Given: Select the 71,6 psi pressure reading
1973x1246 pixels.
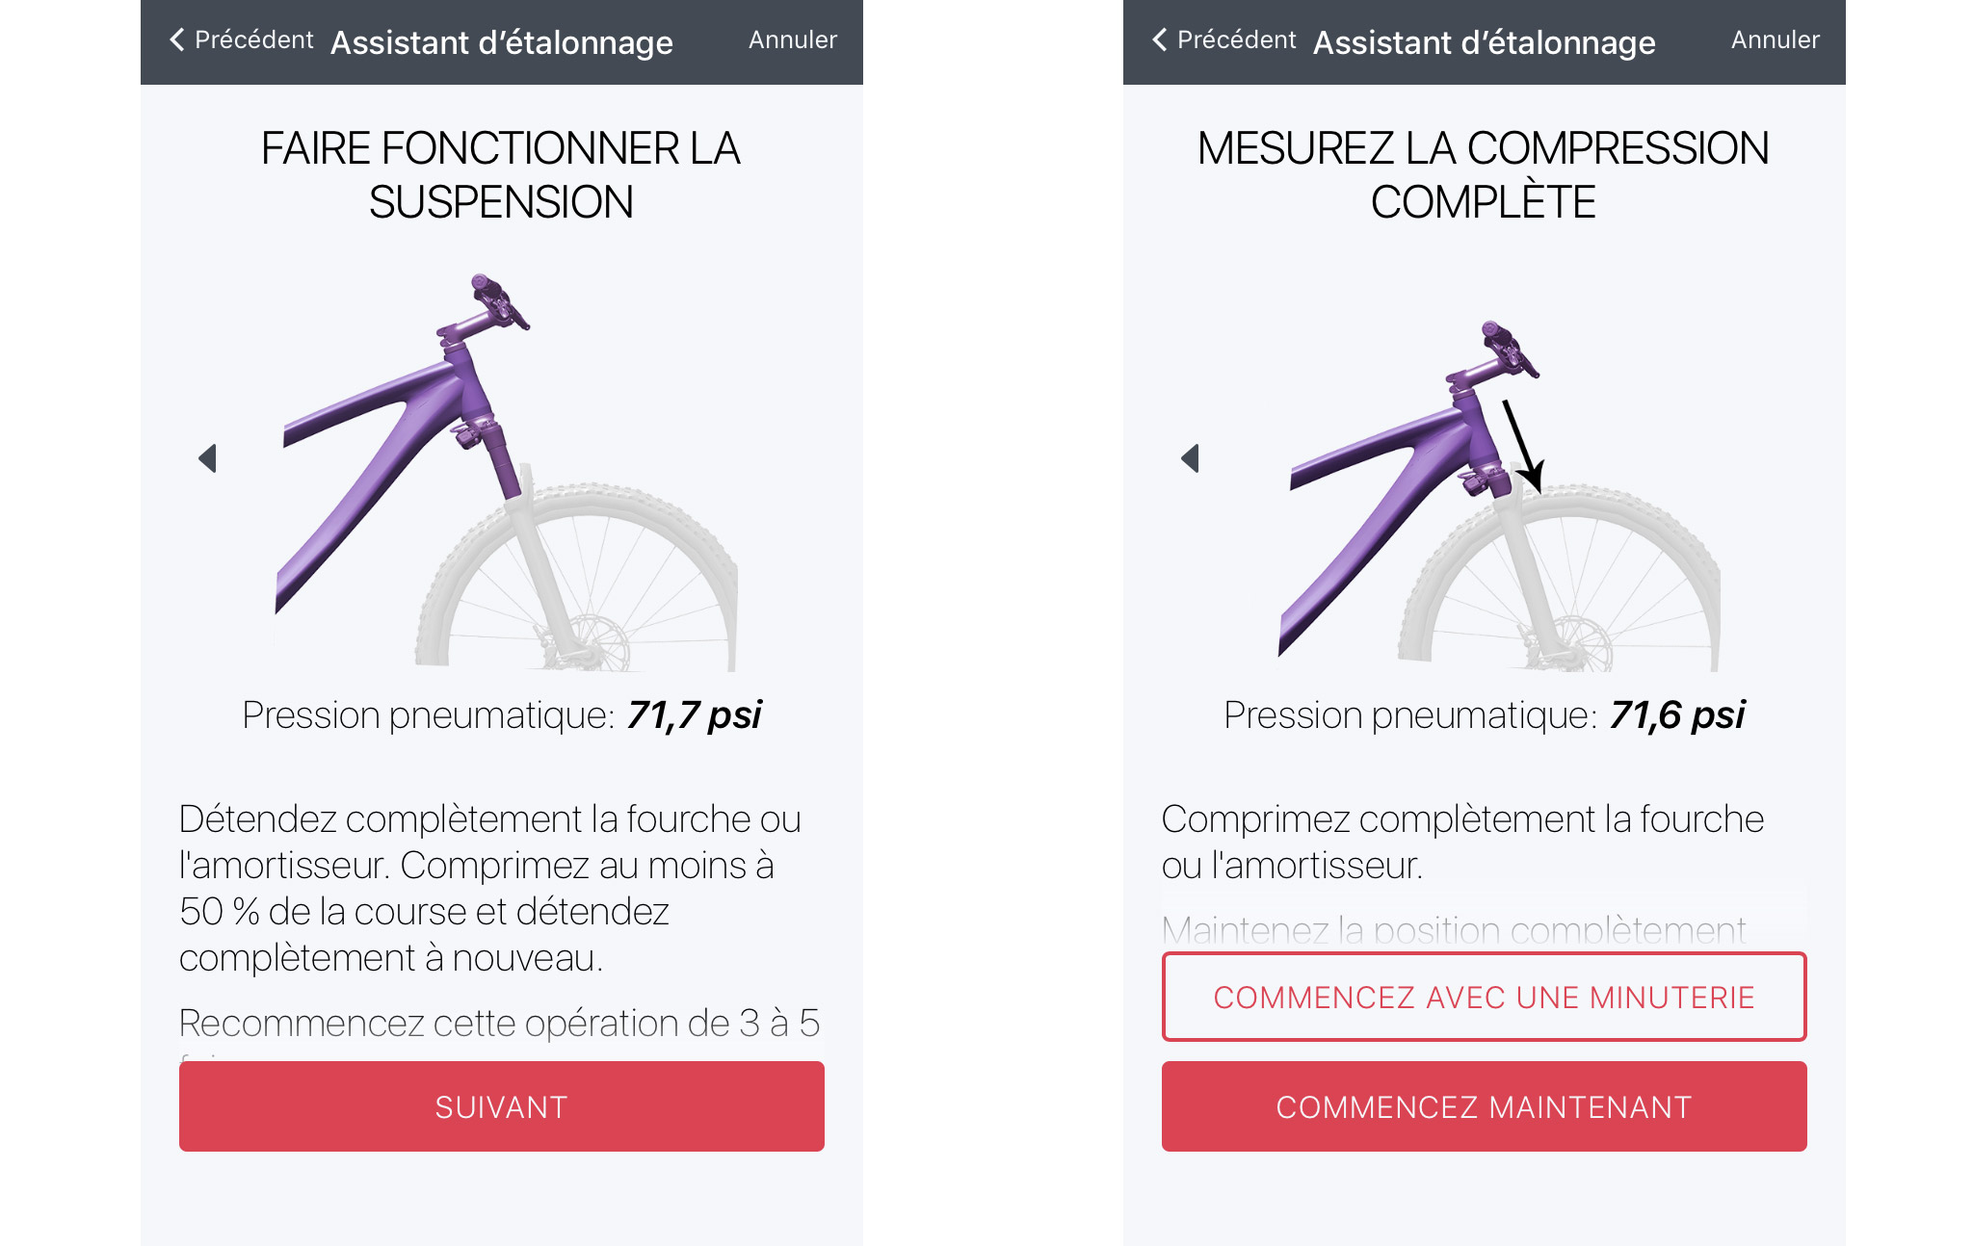Looking at the screenshot, I should click(1676, 715).
